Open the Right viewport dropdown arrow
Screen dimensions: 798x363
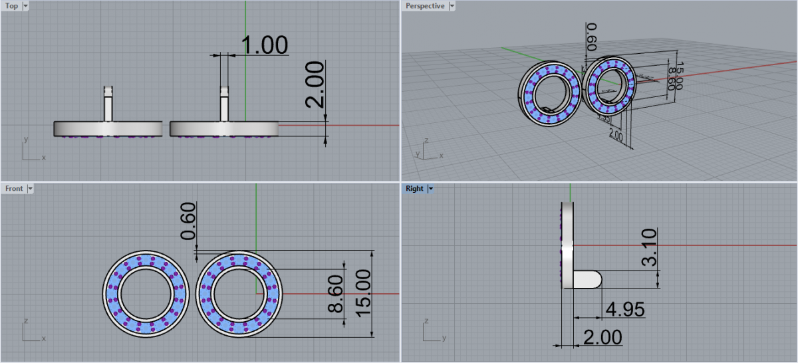click(430, 189)
